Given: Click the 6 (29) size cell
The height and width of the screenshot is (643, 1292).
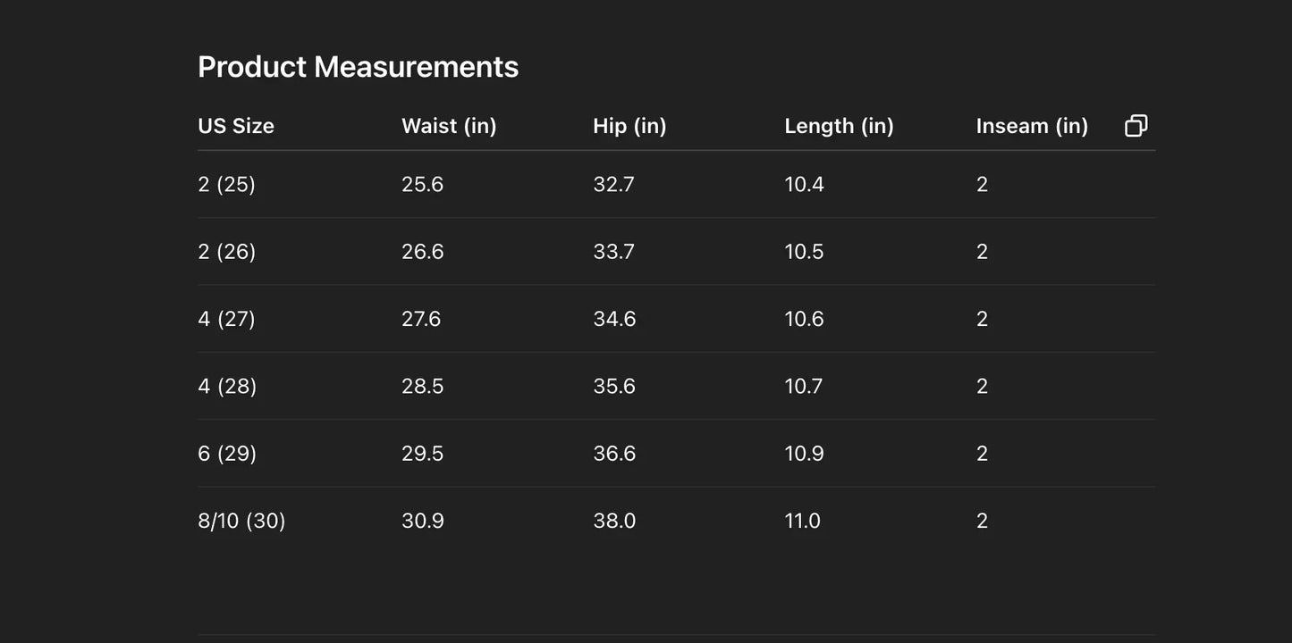Looking at the screenshot, I should (227, 454).
